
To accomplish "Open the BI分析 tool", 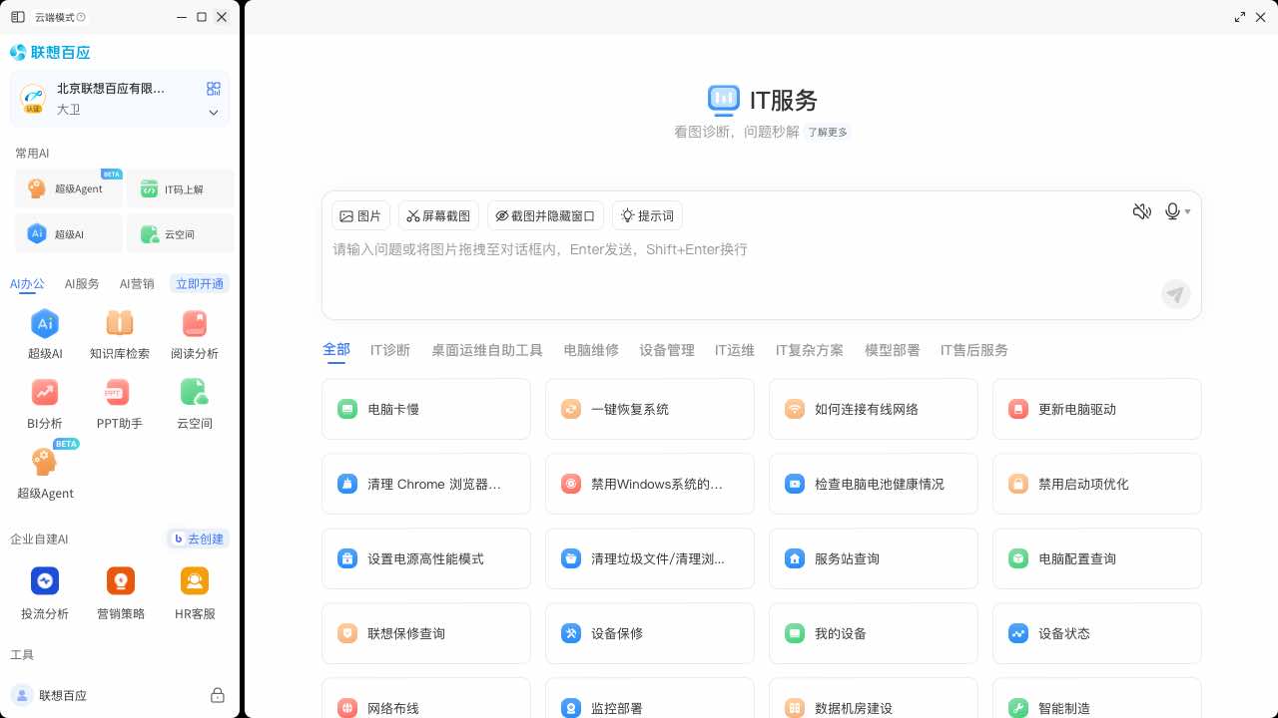I will click(x=45, y=403).
